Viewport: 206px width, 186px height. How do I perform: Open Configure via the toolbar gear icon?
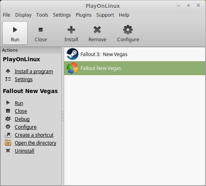(128, 30)
